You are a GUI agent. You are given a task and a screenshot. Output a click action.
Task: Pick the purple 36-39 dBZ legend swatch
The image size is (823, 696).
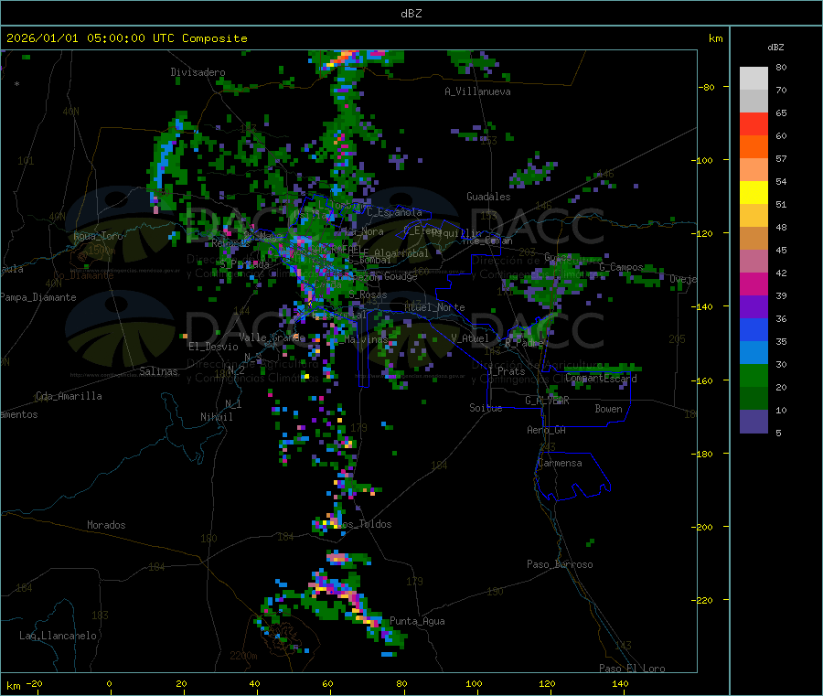[x=754, y=307]
